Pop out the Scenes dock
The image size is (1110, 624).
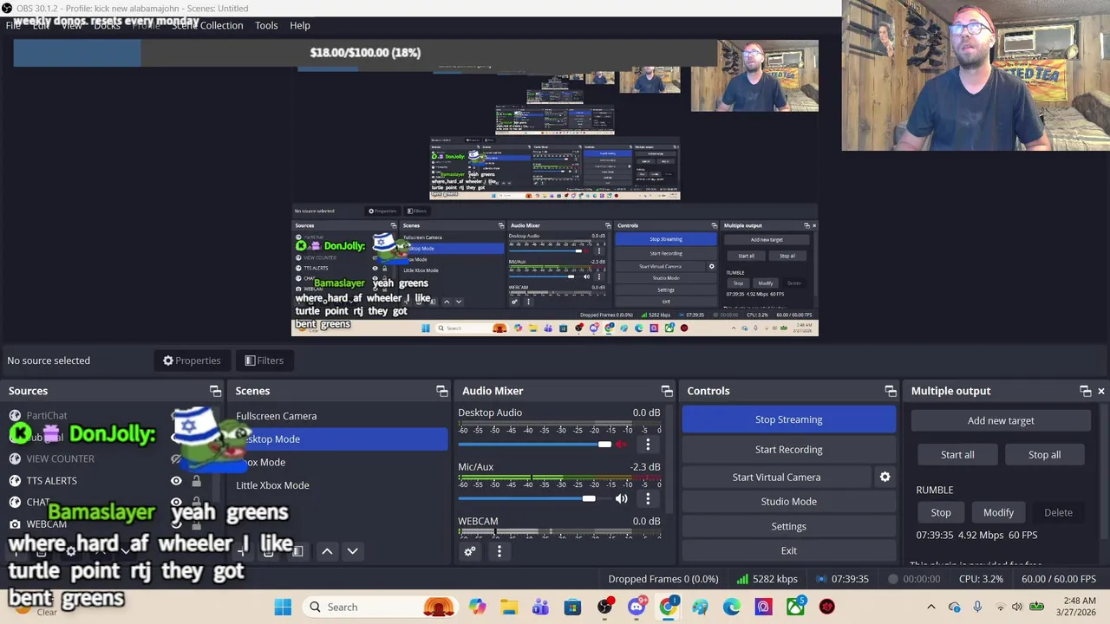[441, 391]
